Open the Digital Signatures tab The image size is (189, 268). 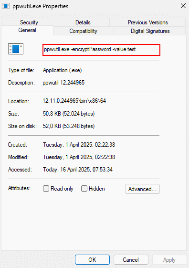(150, 31)
